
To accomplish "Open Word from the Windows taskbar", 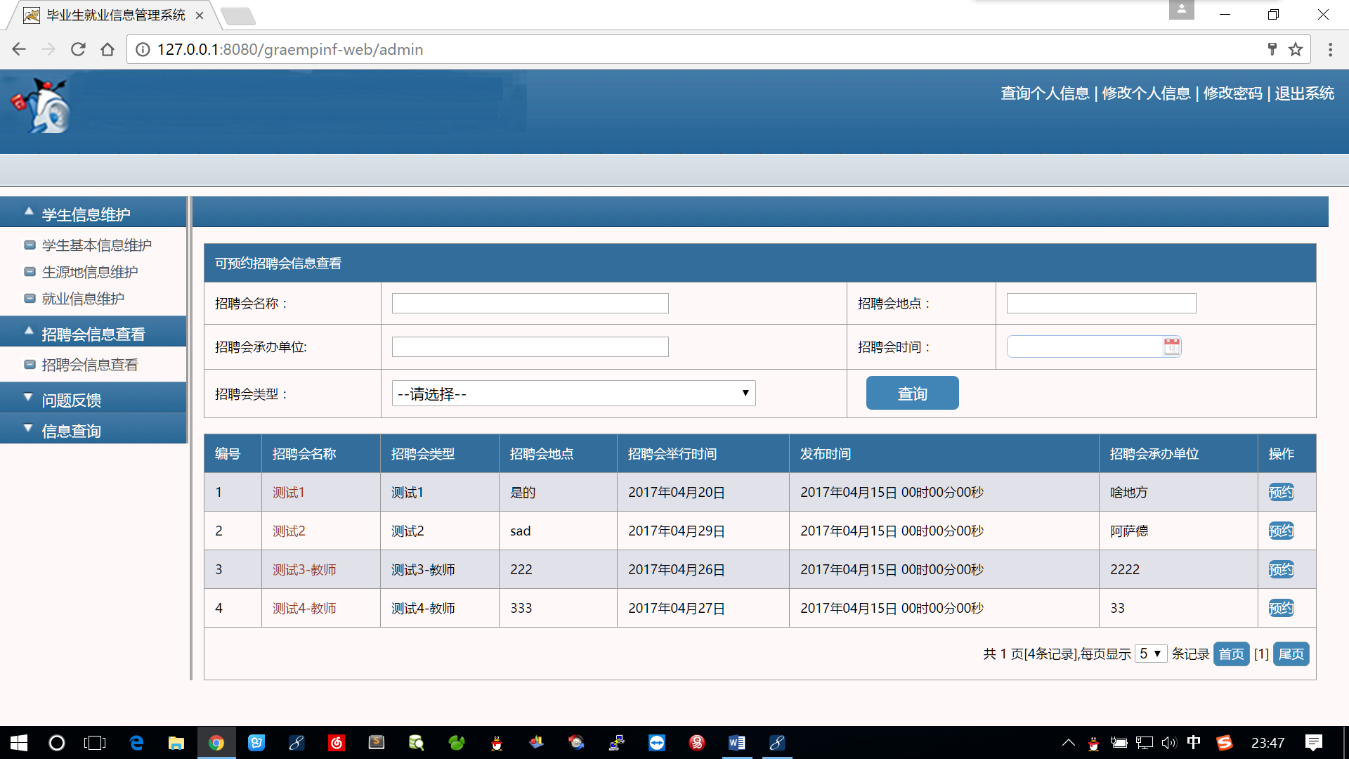I will [x=736, y=743].
